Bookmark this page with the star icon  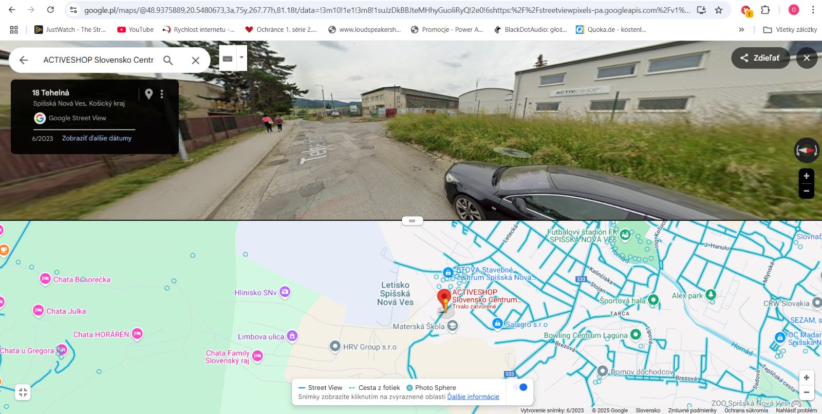click(x=719, y=10)
